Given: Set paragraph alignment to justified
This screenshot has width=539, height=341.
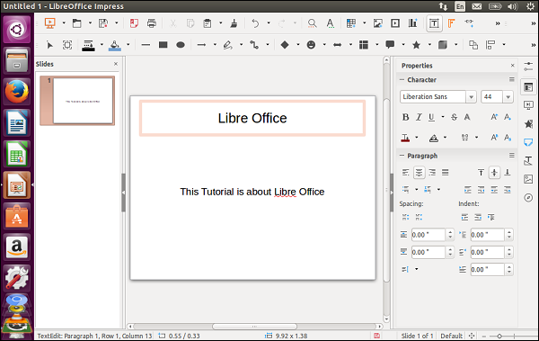Looking at the screenshot, I should coord(446,172).
